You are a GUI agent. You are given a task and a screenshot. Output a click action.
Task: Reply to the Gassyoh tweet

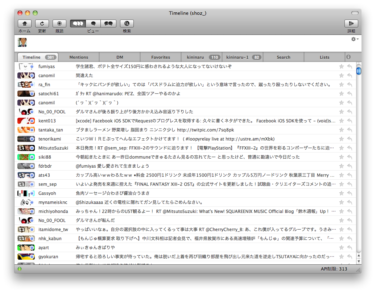(350, 193)
